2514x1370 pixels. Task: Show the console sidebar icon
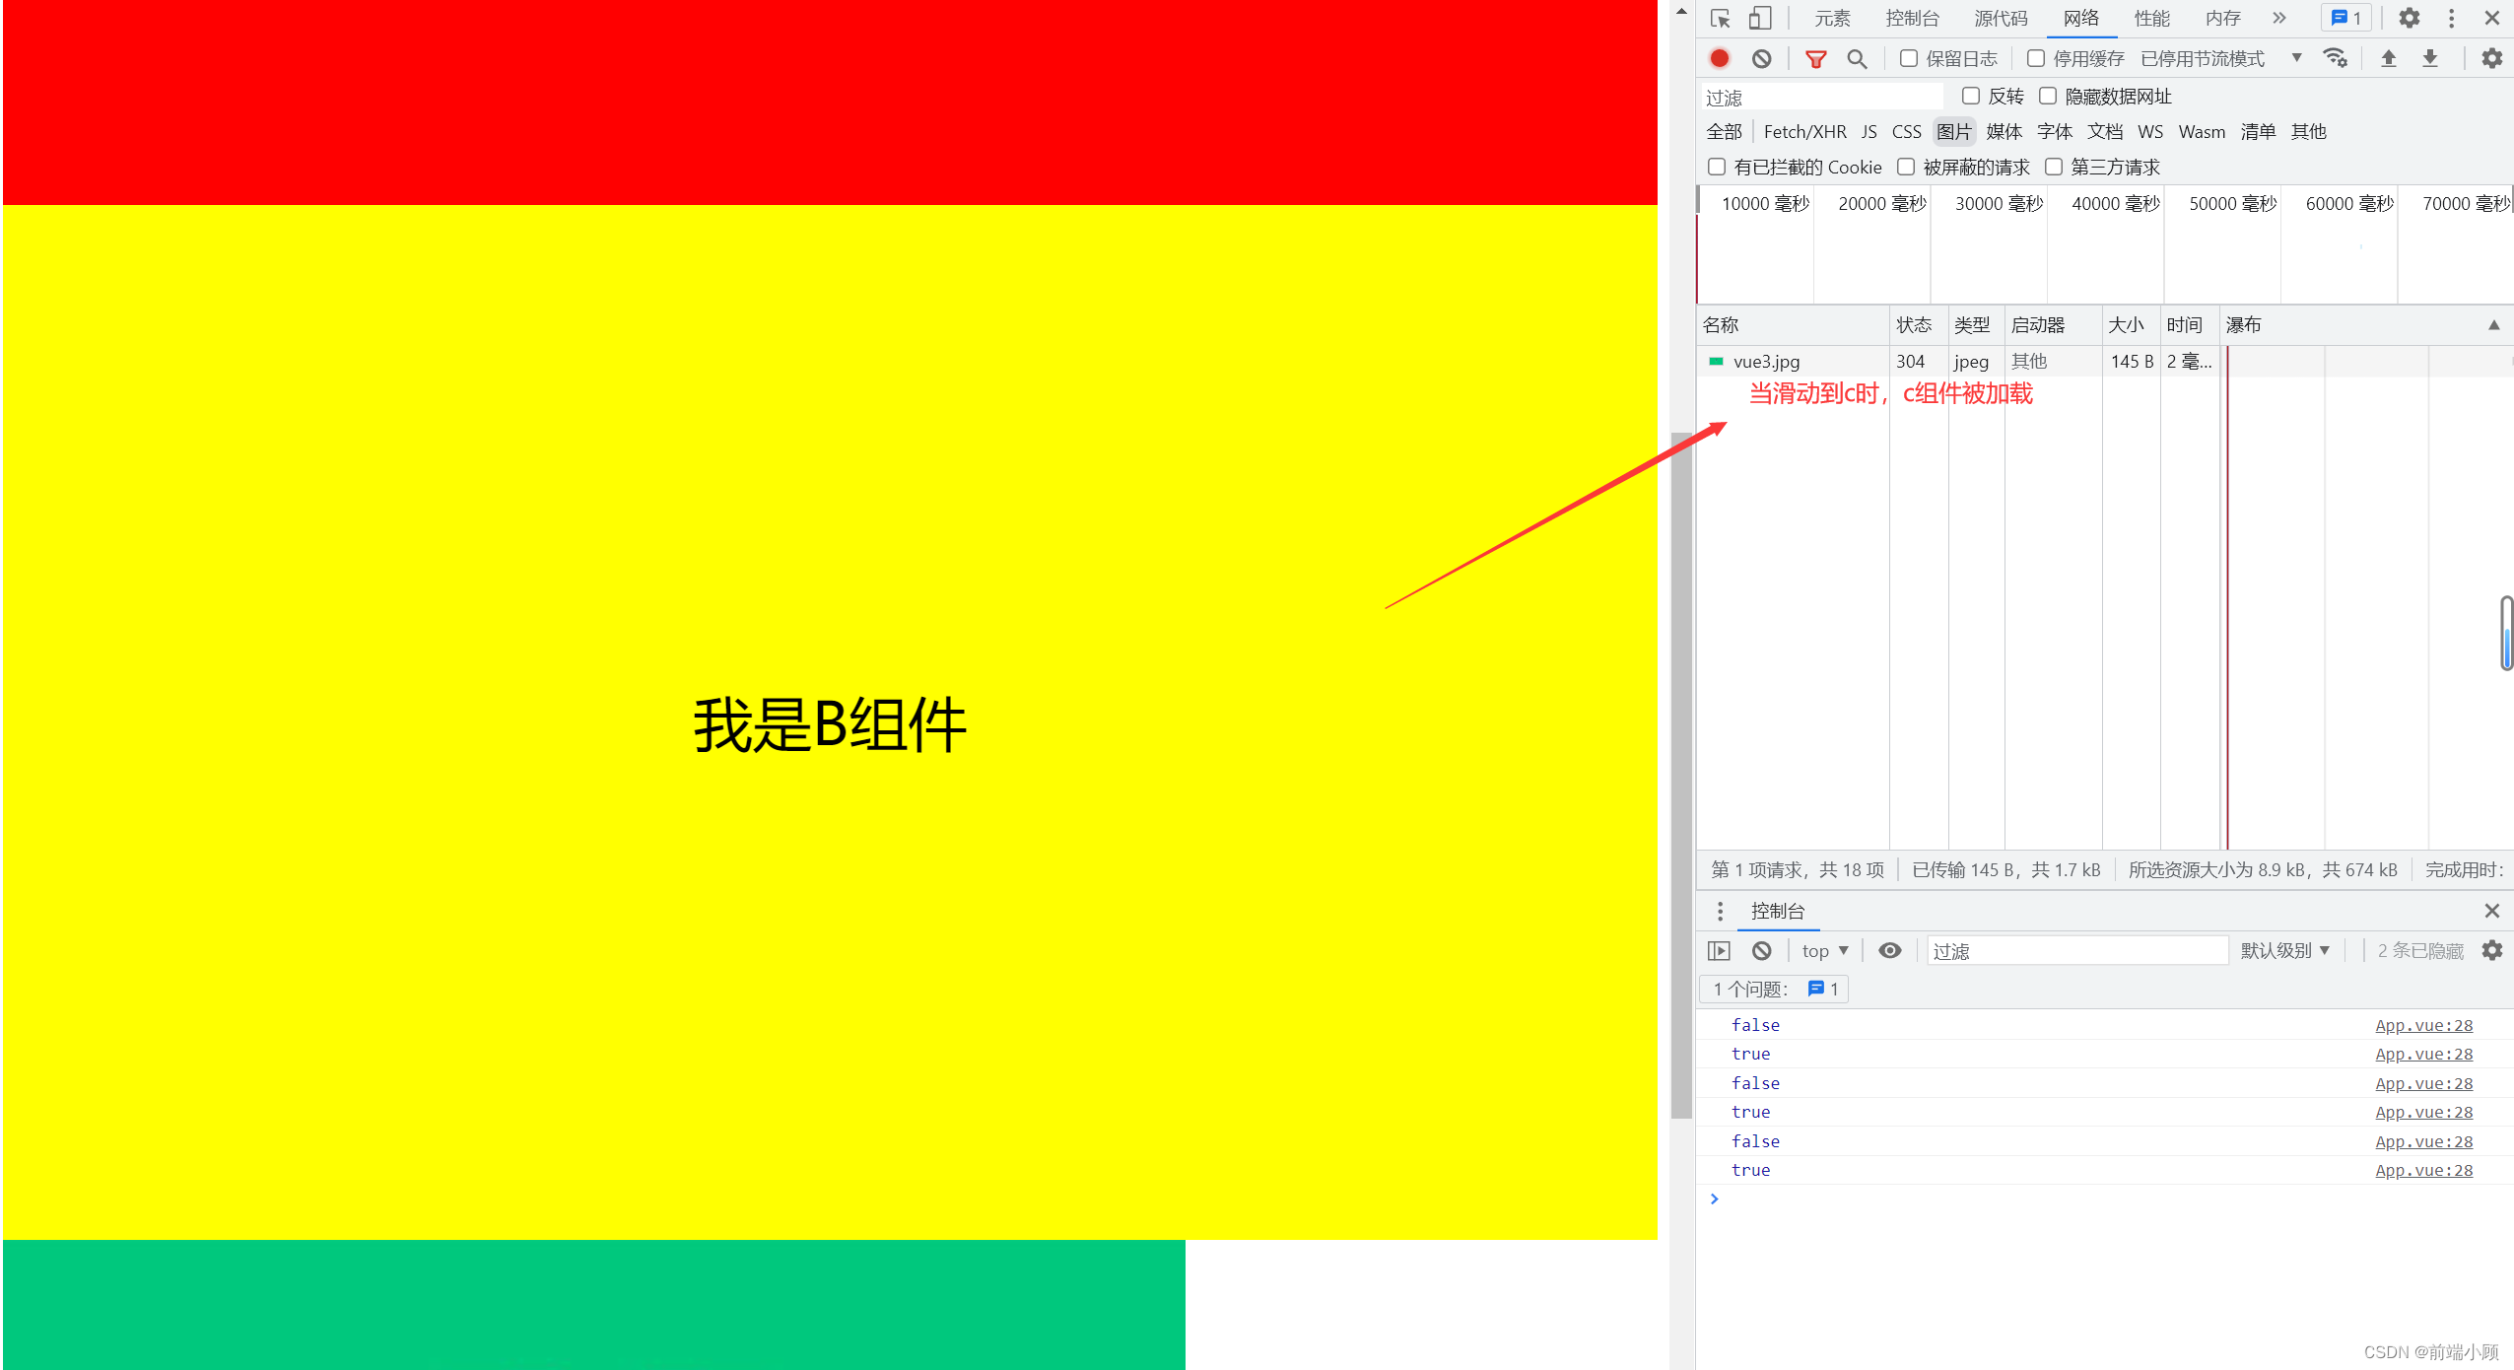click(x=1719, y=951)
